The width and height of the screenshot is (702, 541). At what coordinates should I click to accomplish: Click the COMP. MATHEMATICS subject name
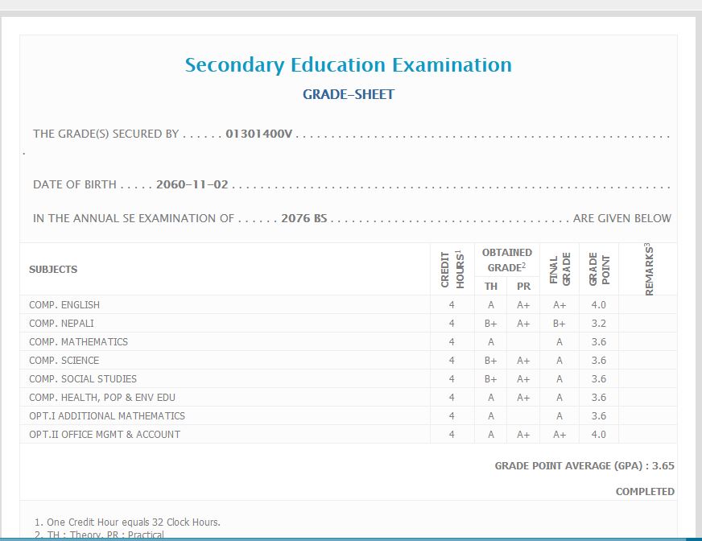pyautogui.click(x=78, y=342)
